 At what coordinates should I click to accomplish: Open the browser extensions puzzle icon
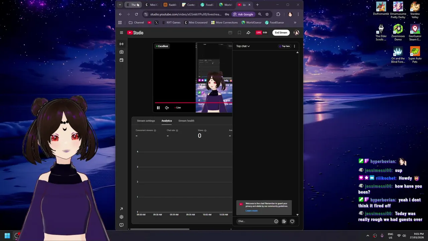[x=278, y=14]
